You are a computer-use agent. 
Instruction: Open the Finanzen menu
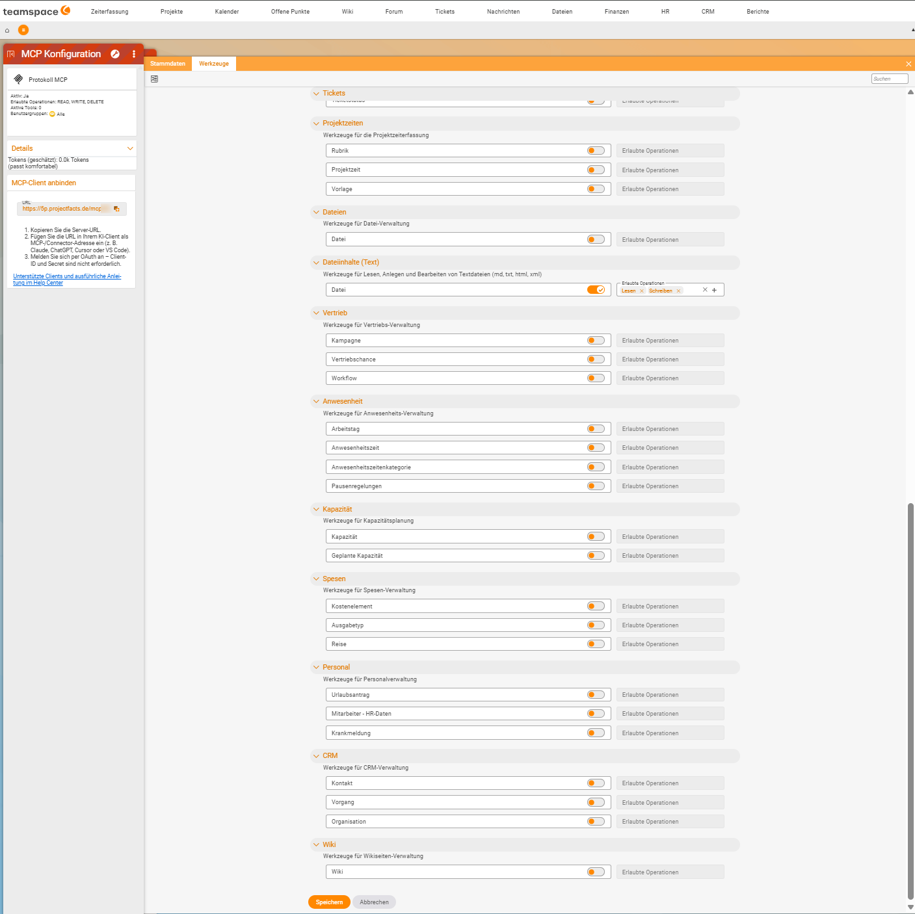[617, 12]
